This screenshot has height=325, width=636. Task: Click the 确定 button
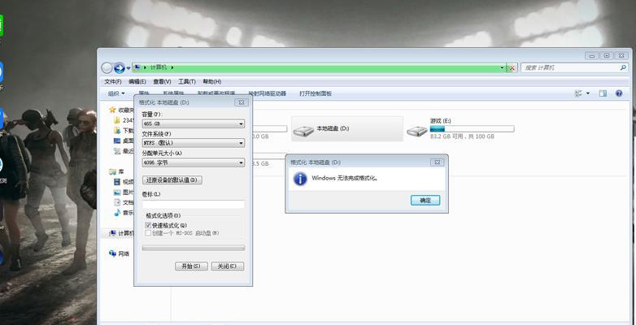[425, 200]
